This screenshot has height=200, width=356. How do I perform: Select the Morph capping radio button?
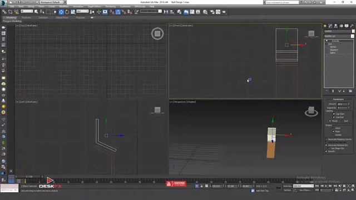pos(330,121)
